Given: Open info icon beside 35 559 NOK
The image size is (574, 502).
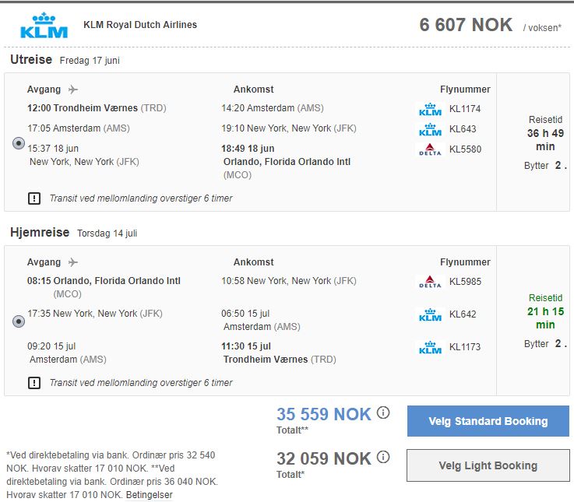Looking at the screenshot, I should click(x=383, y=412).
